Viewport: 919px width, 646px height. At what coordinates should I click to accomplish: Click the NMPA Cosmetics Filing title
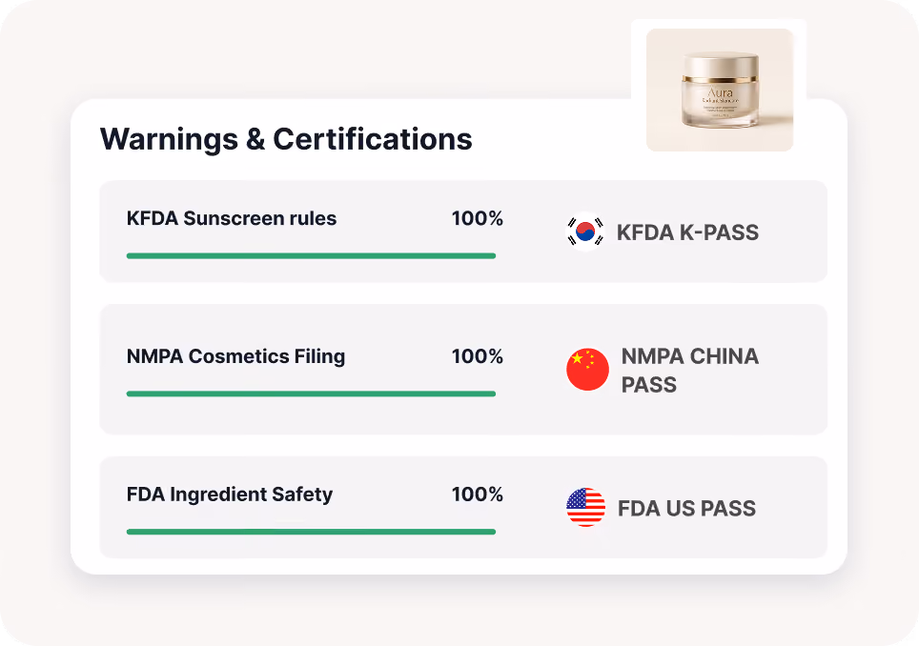(x=235, y=356)
